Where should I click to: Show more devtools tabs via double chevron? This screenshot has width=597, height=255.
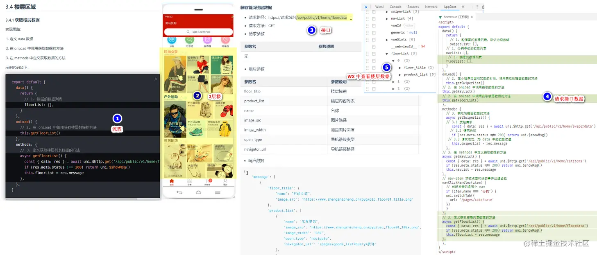[x=463, y=7]
